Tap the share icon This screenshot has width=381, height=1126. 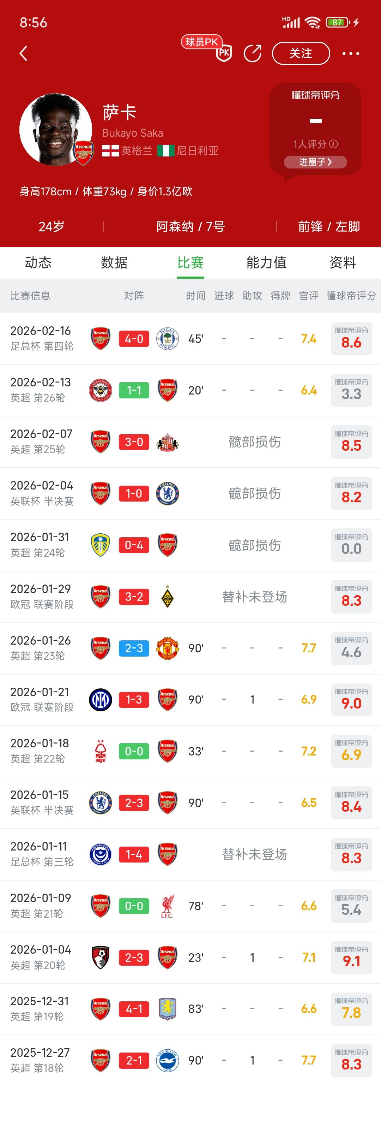[252, 53]
